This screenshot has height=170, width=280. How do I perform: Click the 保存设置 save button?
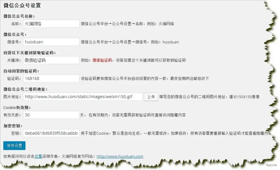tap(14, 145)
